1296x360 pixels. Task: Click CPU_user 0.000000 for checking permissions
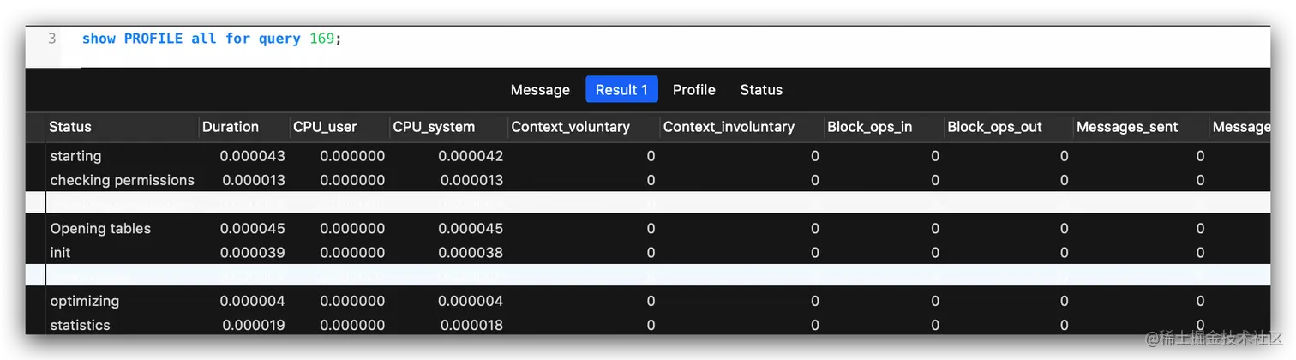(352, 180)
